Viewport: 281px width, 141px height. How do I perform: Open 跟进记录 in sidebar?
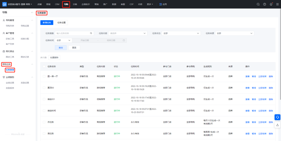click(x=25, y=57)
